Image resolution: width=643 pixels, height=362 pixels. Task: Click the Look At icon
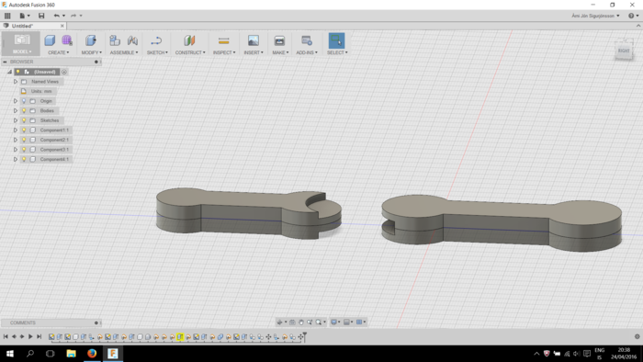[x=292, y=322]
